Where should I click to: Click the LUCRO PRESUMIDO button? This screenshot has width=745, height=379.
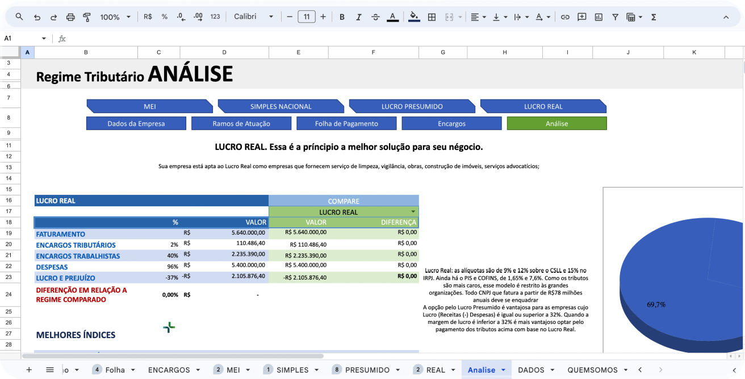[x=412, y=106]
